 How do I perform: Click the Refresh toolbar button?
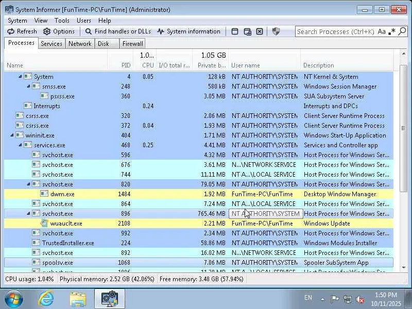(22, 31)
